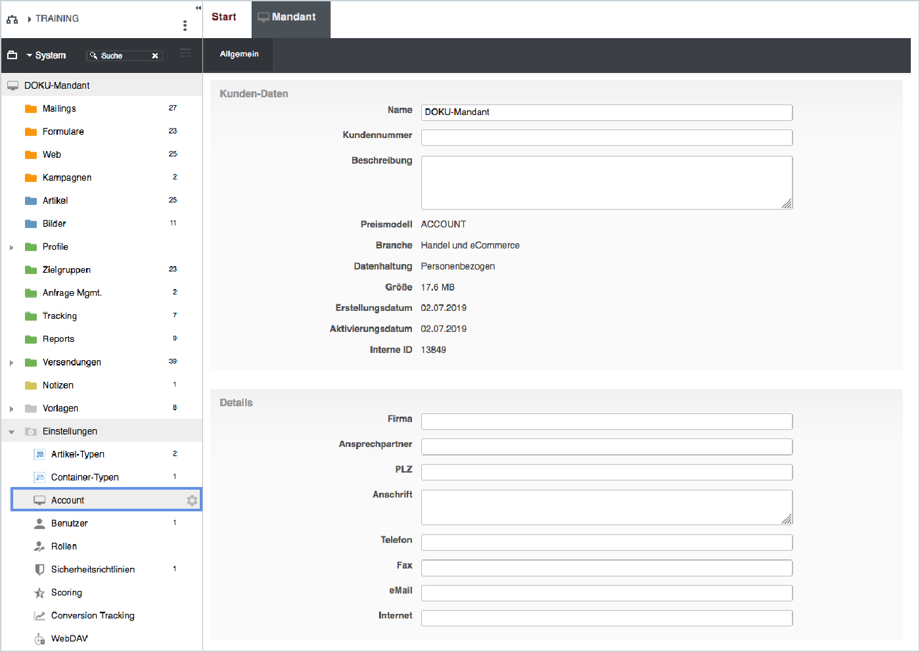
Task: Collapse the Einstellungen folder arrow
Action: click(x=11, y=432)
